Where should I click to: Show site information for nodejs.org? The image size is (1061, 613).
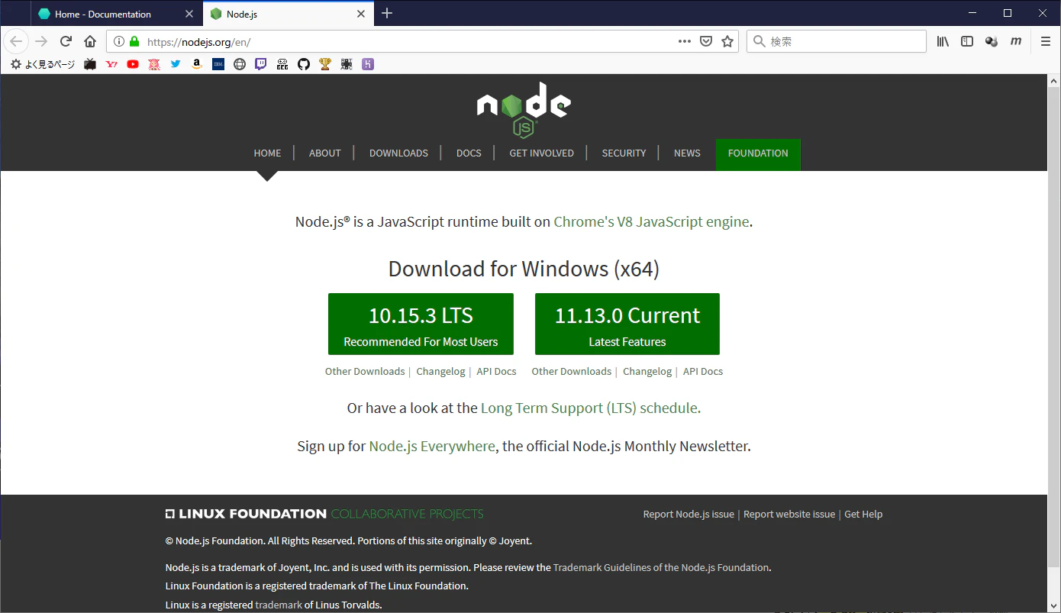[x=119, y=42]
